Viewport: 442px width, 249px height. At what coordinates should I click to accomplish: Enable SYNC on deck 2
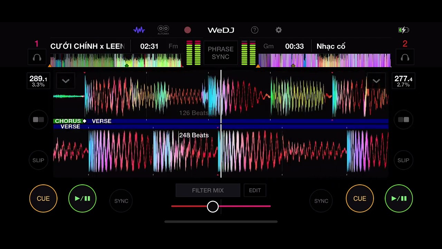coord(321,201)
